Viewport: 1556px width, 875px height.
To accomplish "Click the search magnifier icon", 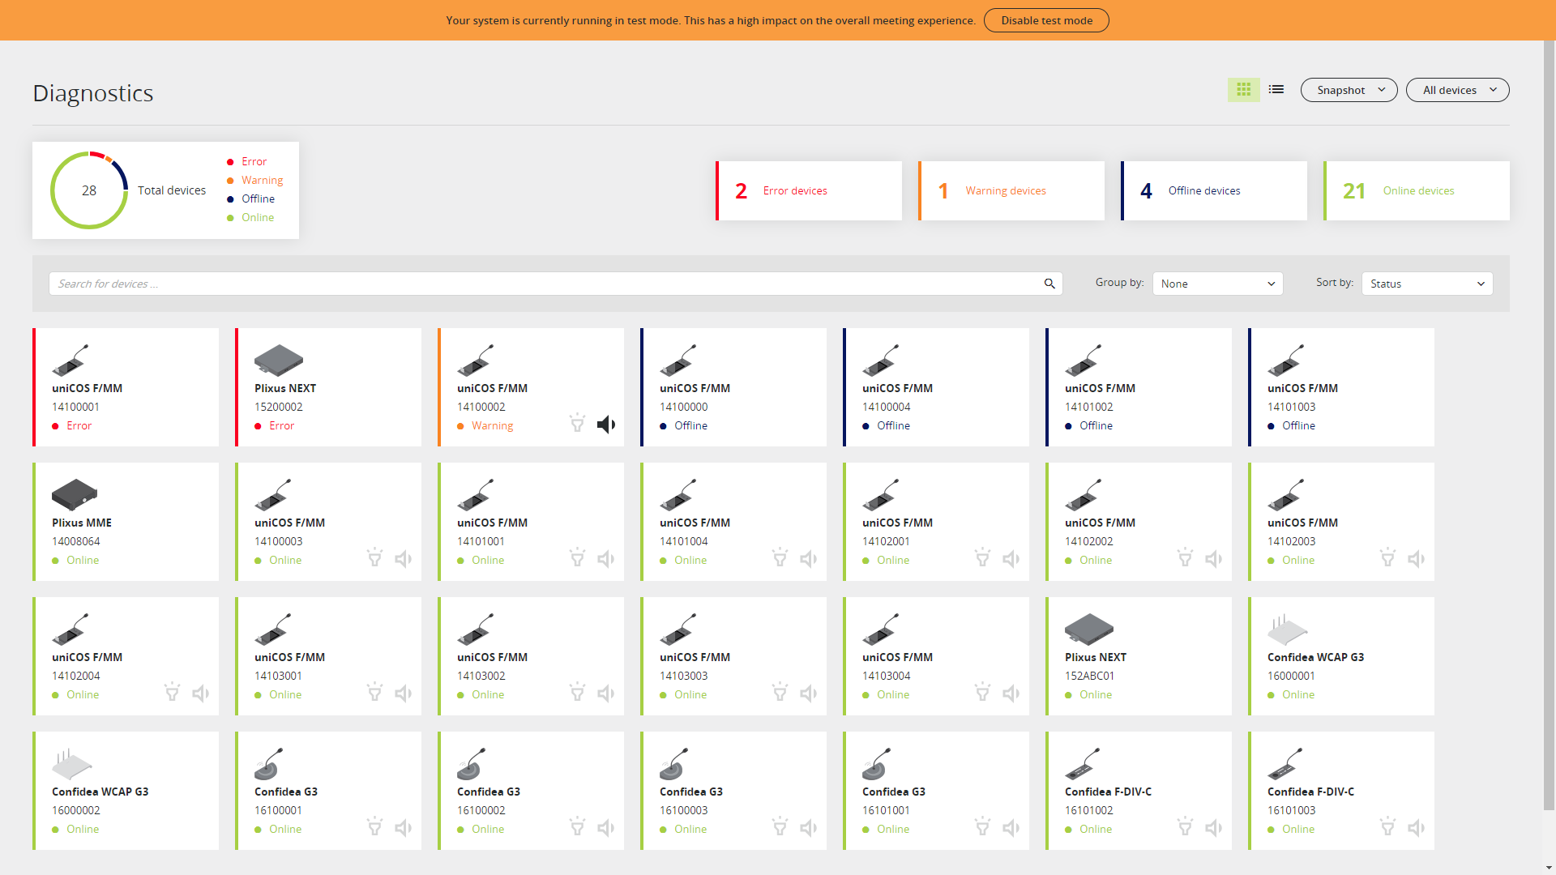I will pos(1049,284).
